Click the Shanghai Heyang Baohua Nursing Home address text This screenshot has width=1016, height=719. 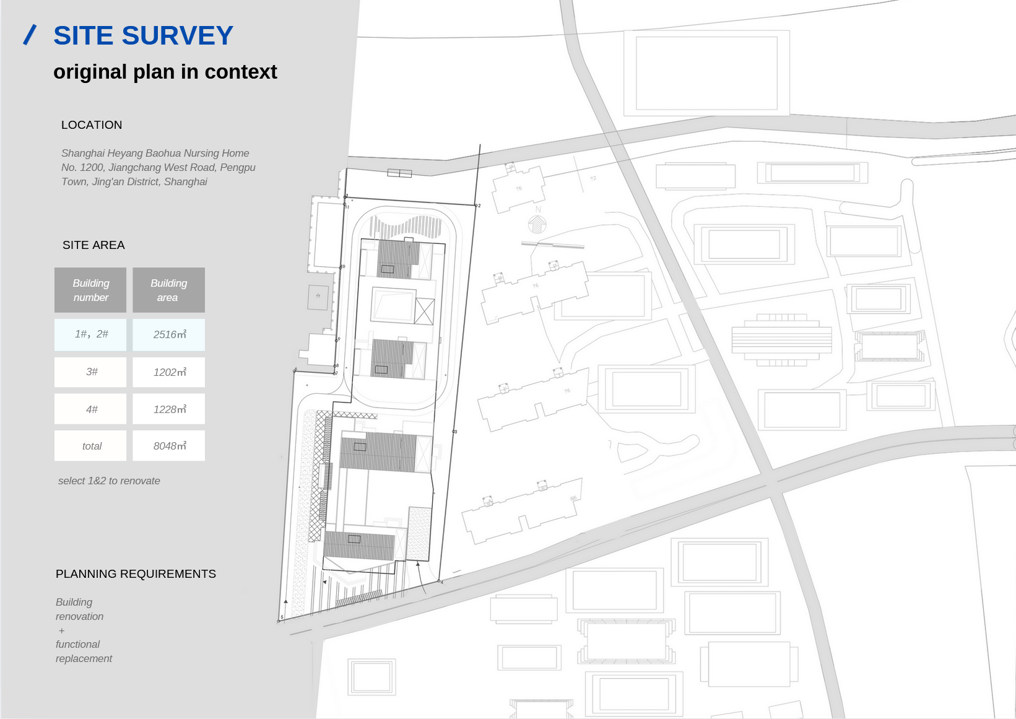click(x=158, y=167)
